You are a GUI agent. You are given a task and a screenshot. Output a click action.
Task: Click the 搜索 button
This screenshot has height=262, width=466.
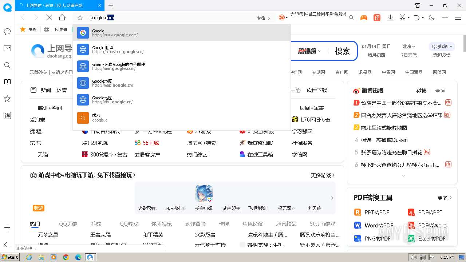click(342, 51)
